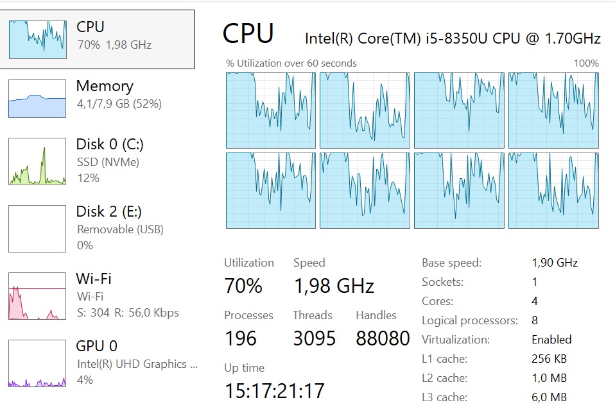The width and height of the screenshot is (615, 414).
Task: Click the Handles count 88080
Action: [383, 338]
